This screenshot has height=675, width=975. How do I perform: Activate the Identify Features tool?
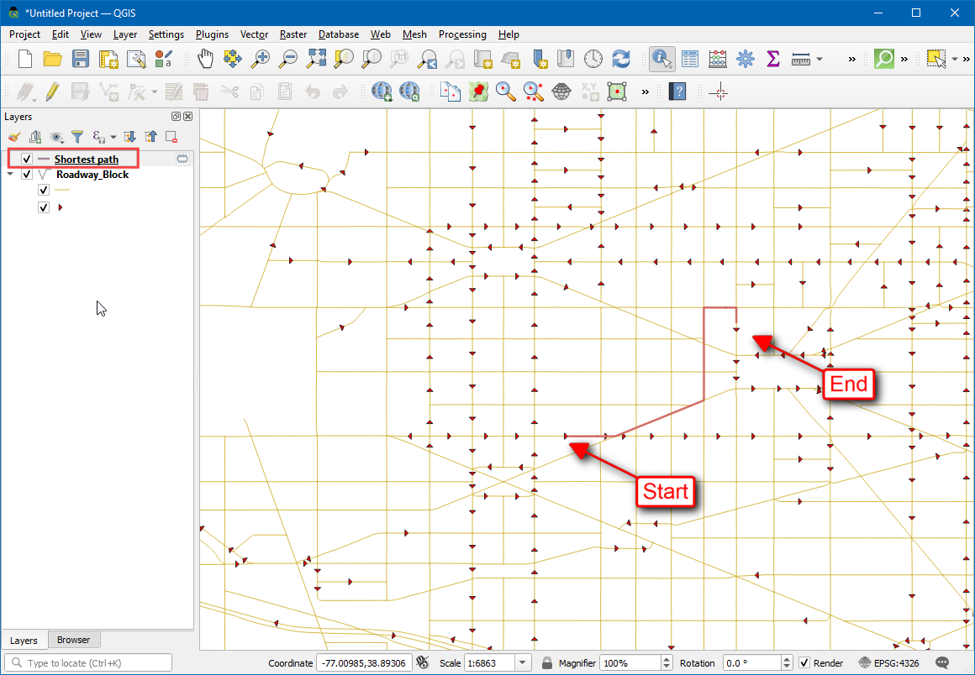click(662, 59)
